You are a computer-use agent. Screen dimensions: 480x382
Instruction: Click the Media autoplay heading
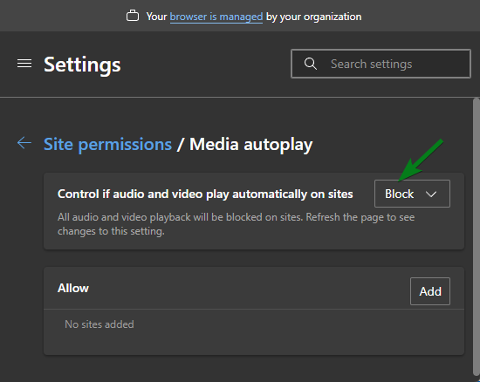coord(251,144)
